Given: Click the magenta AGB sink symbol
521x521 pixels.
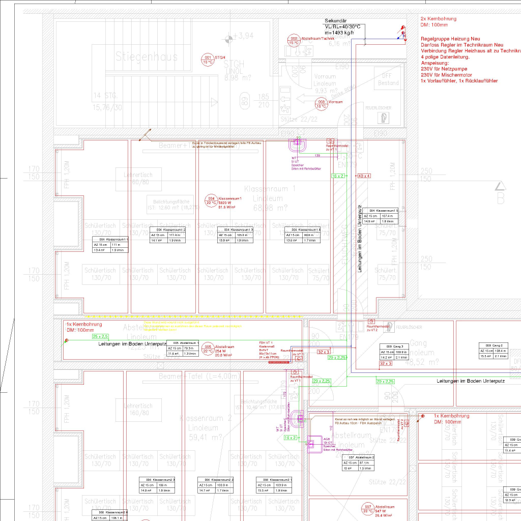Looking at the screenshot, I should pyautogui.click(x=313, y=444).
